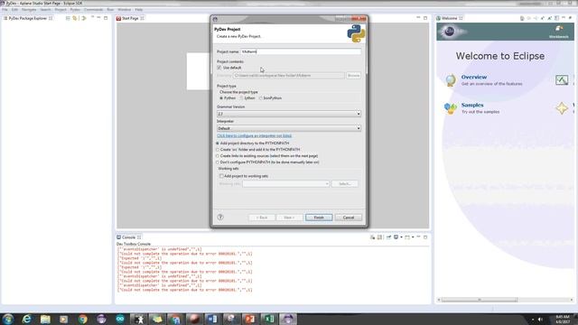This screenshot has width=578, height=325.
Task: Open Word from taskbar
Action: click(213, 319)
